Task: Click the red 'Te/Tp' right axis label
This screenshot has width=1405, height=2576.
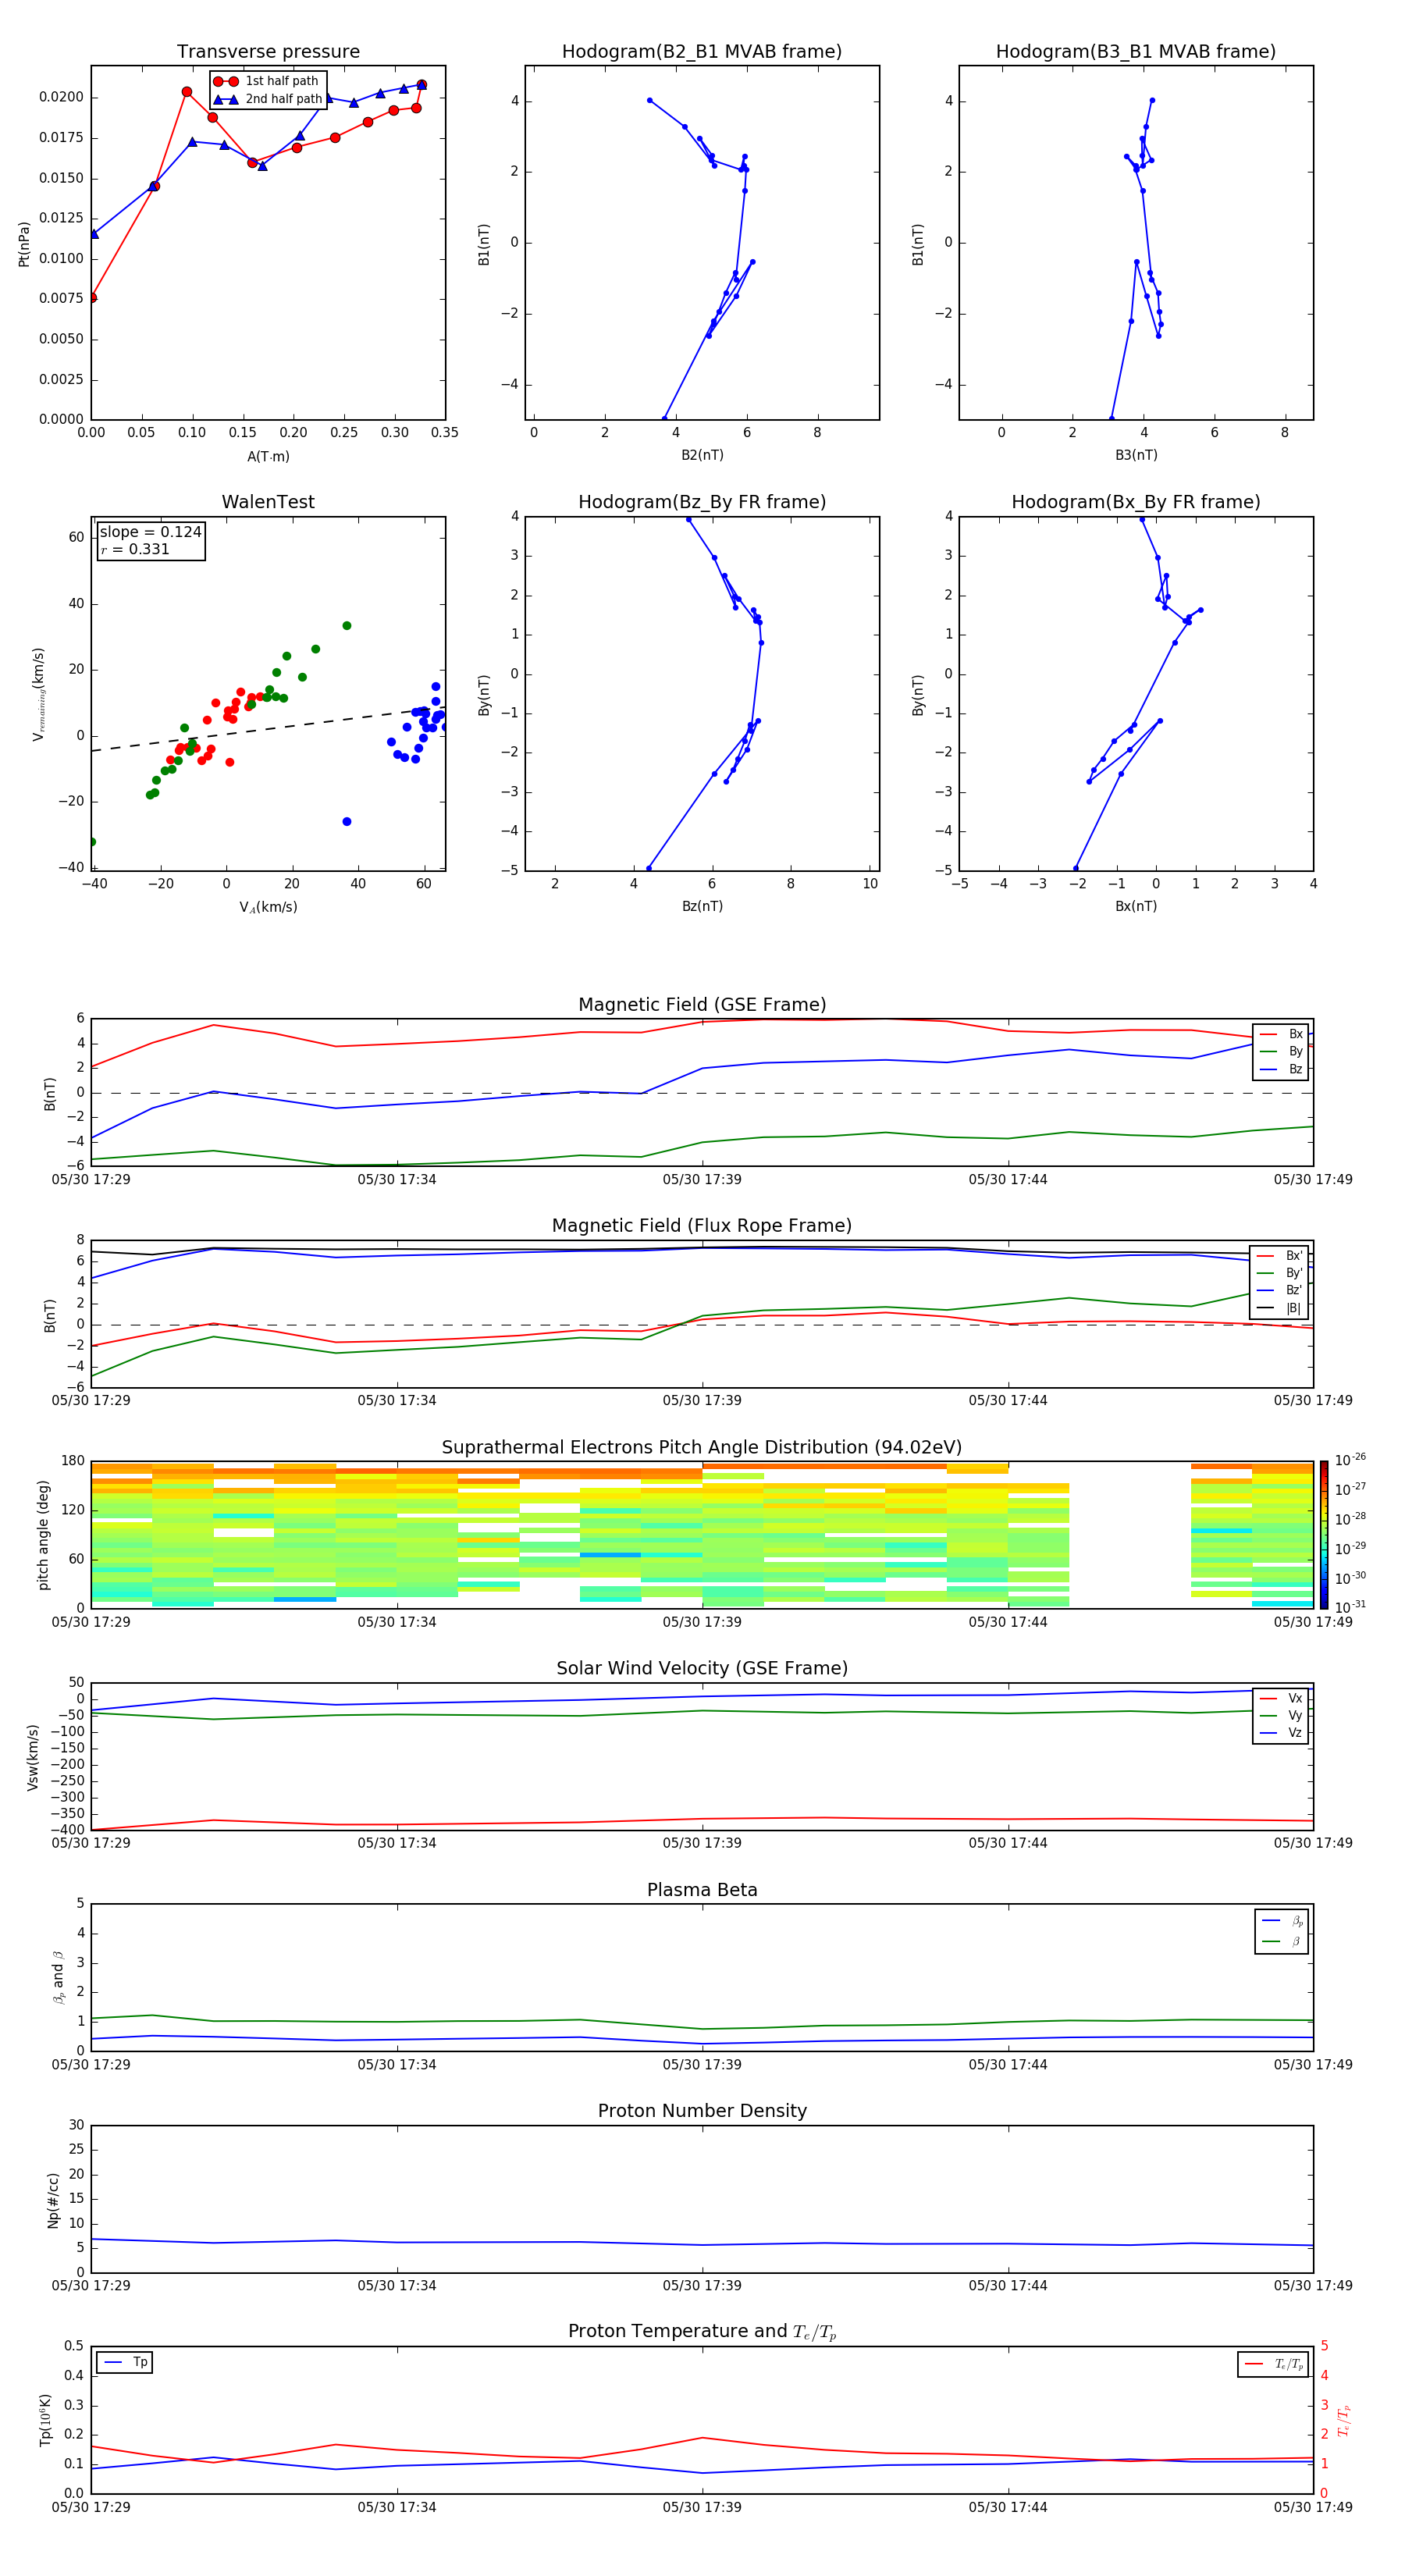Action: coord(1344,2420)
